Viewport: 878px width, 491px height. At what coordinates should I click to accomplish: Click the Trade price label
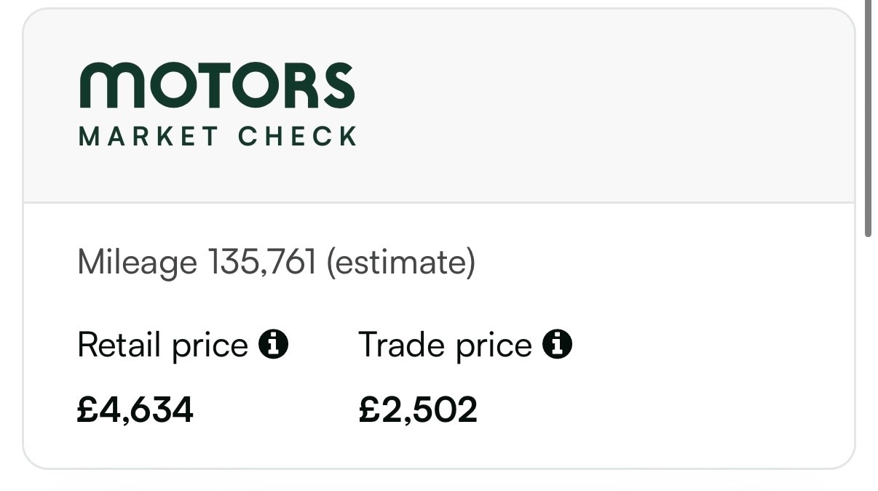[445, 345]
